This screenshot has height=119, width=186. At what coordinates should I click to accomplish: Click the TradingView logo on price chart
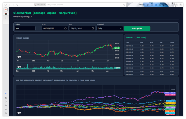point(19,57)
